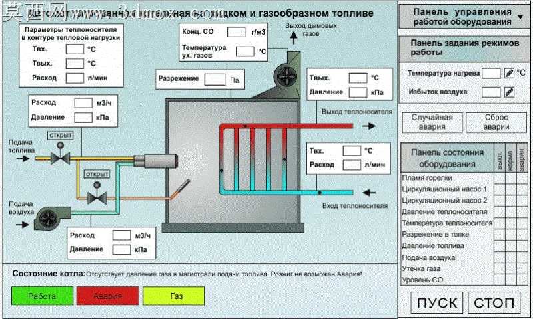
Task: Click the Вход теплоносителя label
Action: (355, 206)
